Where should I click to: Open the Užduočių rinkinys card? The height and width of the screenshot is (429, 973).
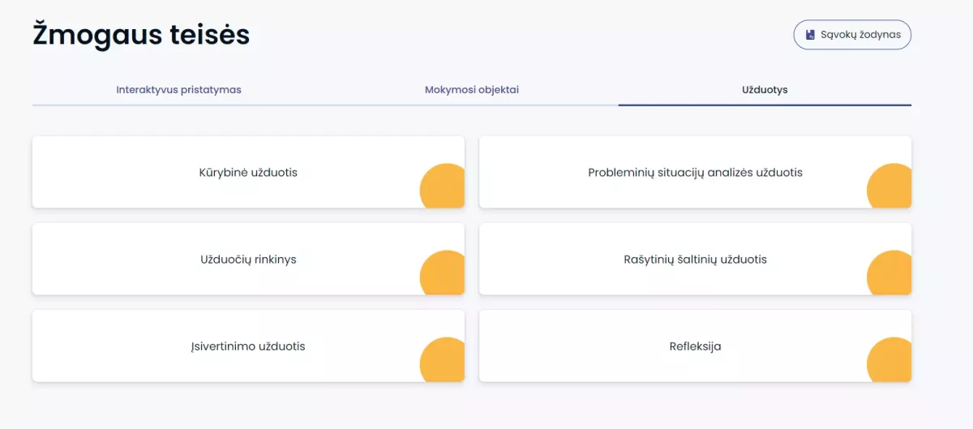point(248,260)
